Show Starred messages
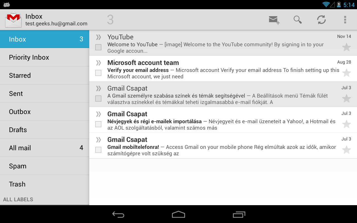Image resolution: width=357 pixels, height=223 pixels. tap(45, 75)
